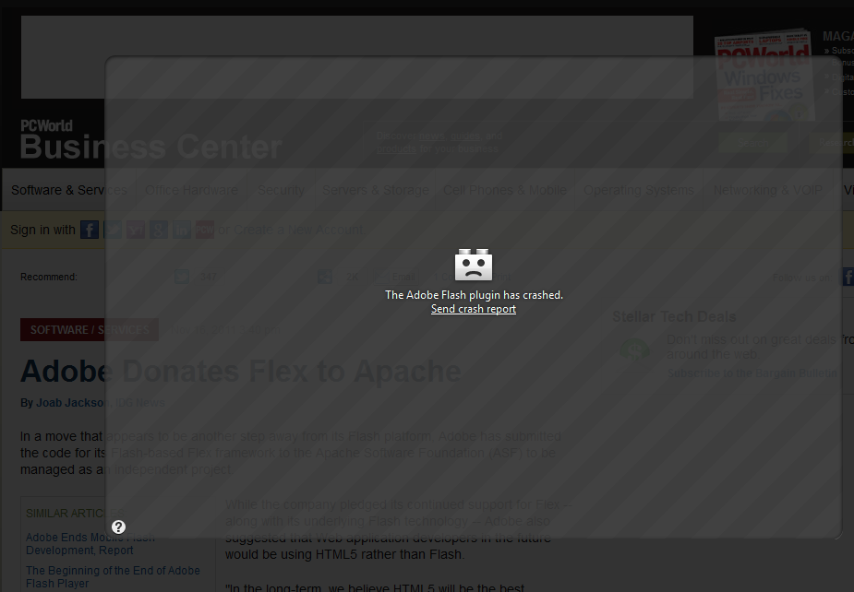The image size is (854, 592).
Task: Click the 'news' link in the header
Action: click(x=432, y=136)
